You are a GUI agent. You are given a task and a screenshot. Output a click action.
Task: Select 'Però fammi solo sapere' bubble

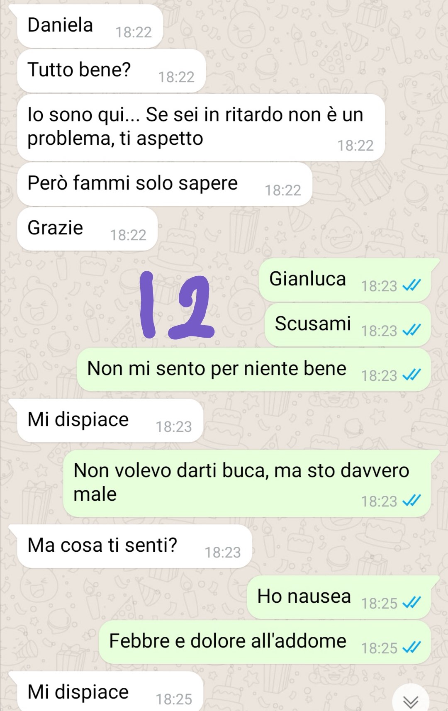164,184
